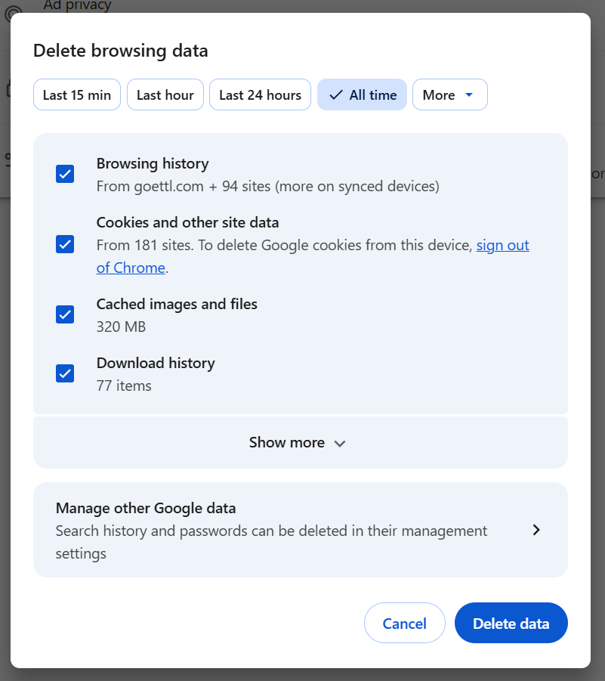Select the All time range chip
The image size is (605, 681).
(363, 95)
